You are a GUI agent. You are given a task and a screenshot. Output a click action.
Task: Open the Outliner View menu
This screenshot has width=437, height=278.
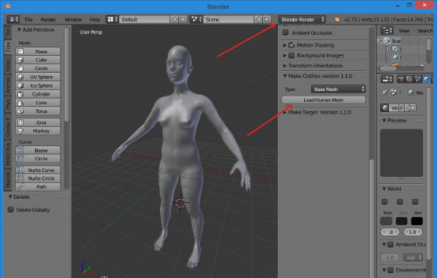click(x=404, y=31)
